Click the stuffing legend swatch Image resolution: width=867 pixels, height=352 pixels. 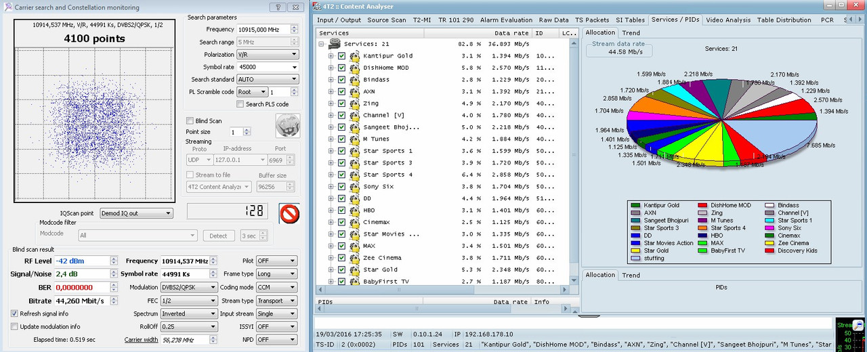[635, 258]
